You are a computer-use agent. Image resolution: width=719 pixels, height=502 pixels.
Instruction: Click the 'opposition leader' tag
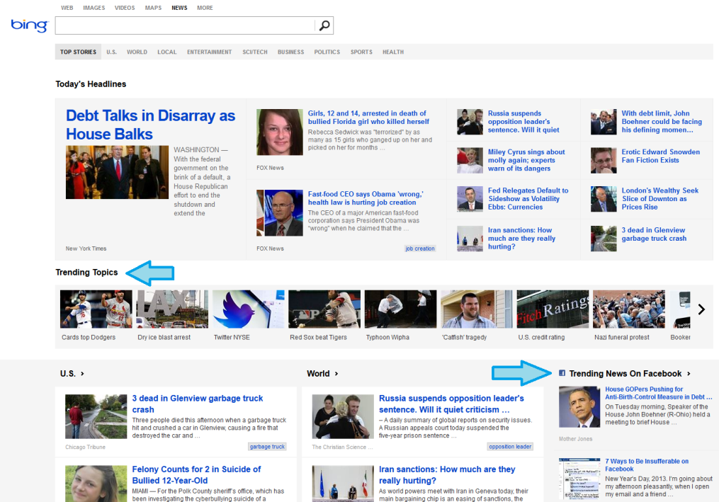pos(510,447)
